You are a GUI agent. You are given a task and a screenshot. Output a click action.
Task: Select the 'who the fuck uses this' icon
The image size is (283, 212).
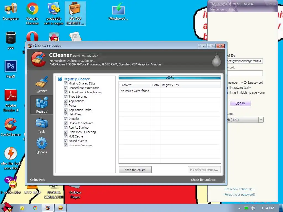pos(11,158)
